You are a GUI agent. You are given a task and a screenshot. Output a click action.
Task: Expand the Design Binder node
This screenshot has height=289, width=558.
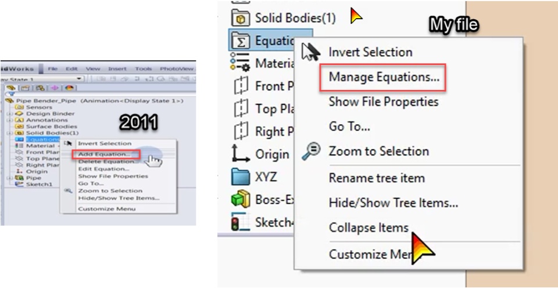pyautogui.click(x=9, y=114)
